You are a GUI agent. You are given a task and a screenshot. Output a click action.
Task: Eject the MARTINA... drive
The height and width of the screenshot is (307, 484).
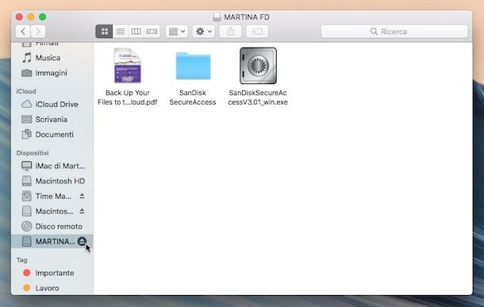coord(82,241)
